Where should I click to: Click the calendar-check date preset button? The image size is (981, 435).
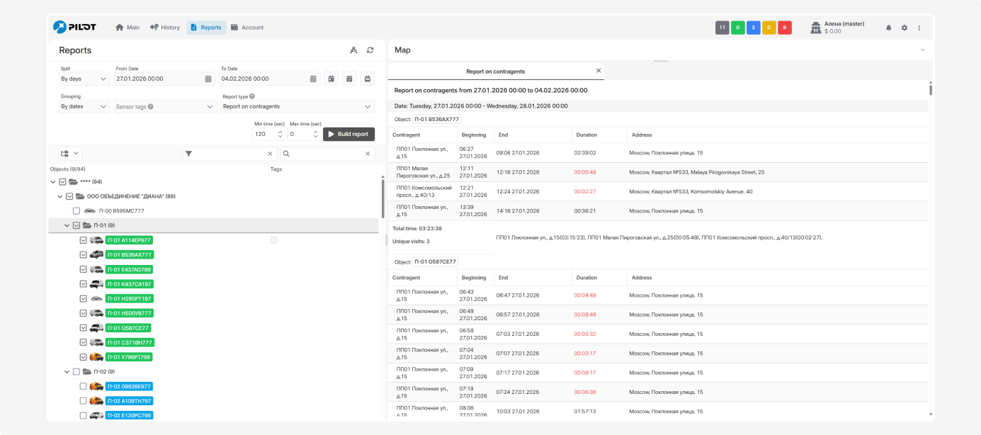pyautogui.click(x=349, y=79)
